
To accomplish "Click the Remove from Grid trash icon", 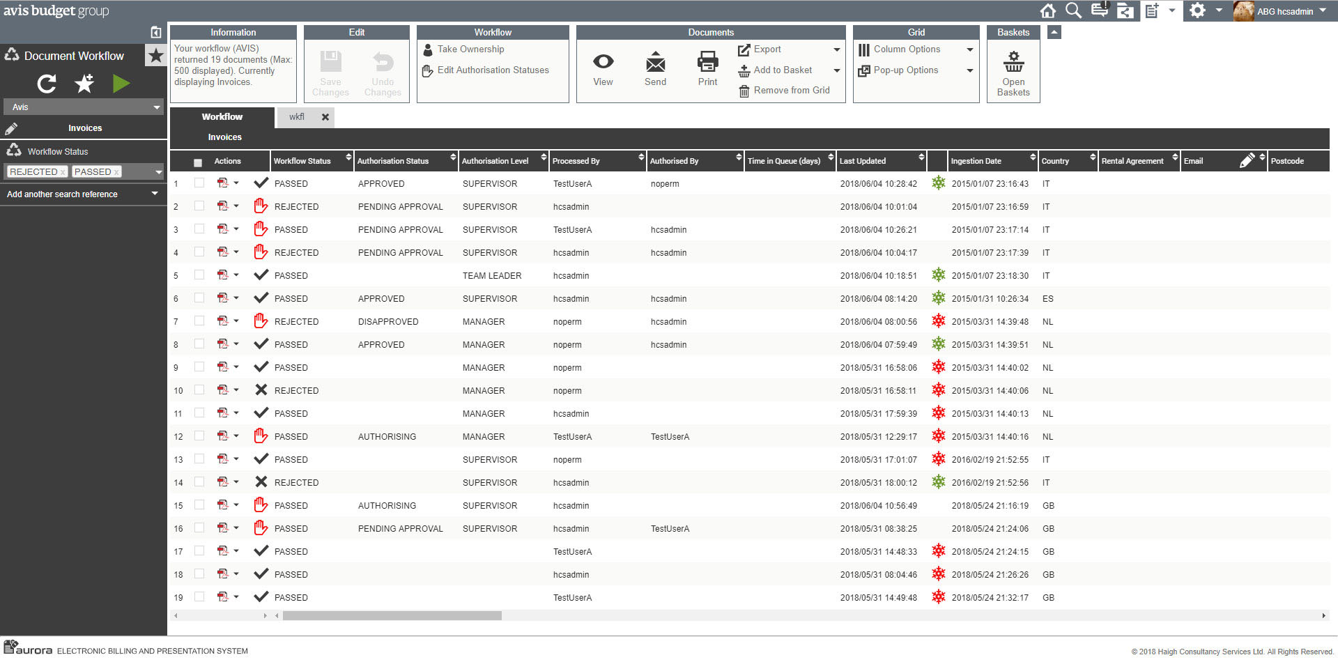I will (744, 91).
